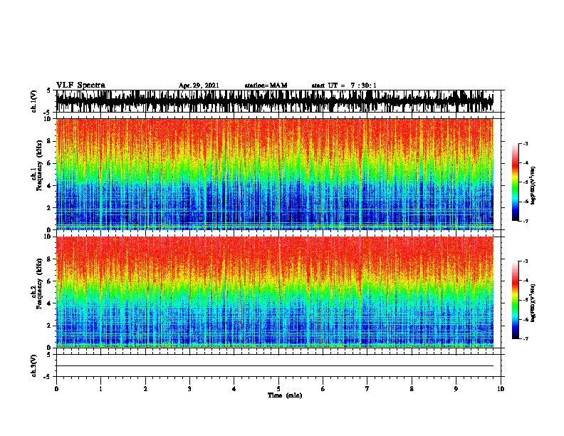This screenshot has width=564, height=436.
Task: Click the ch.1(V) waveform axis label
Action: pyautogui.click(x=34, y=101)
